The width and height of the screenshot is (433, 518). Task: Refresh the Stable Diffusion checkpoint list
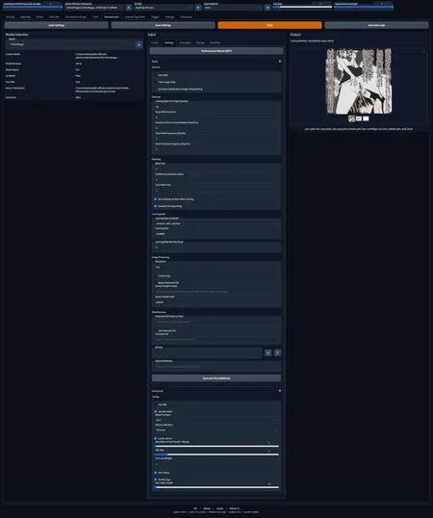click(129, 8)
